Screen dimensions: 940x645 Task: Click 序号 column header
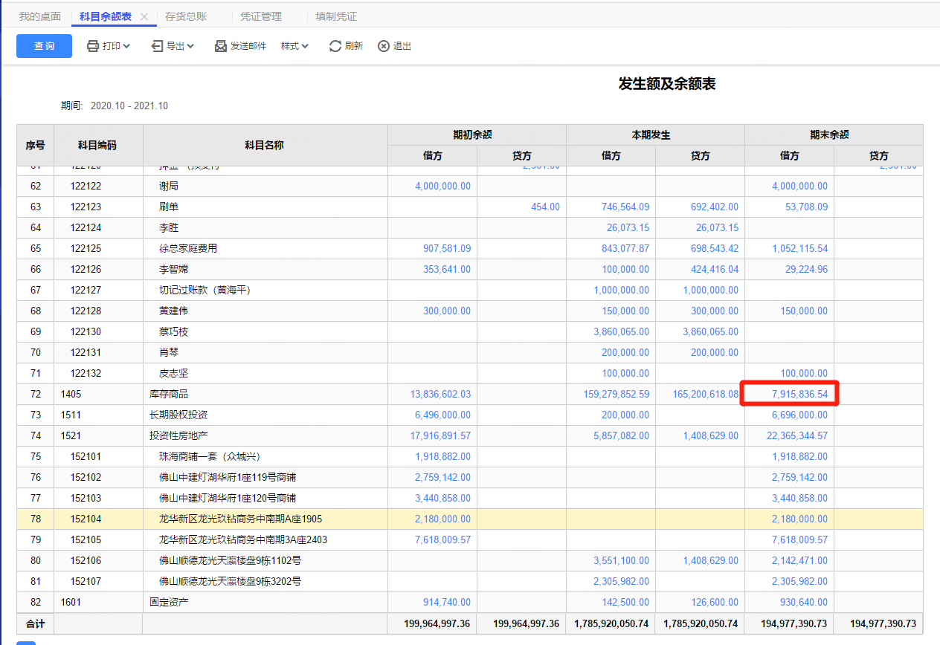point(35,145)
